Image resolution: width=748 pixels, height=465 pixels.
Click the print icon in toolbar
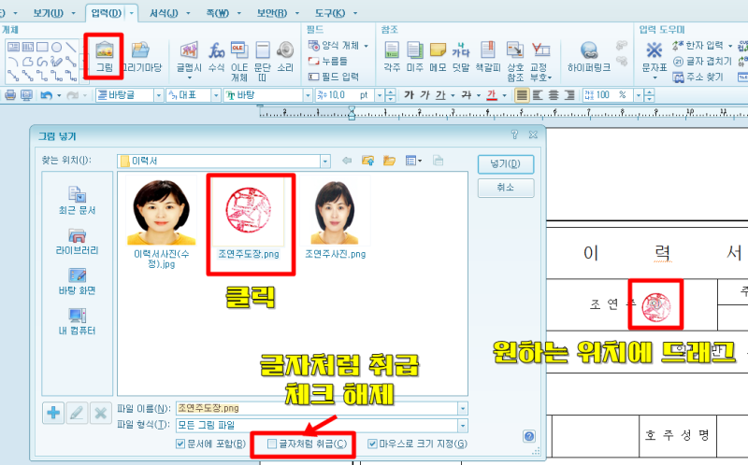[10, 95]
